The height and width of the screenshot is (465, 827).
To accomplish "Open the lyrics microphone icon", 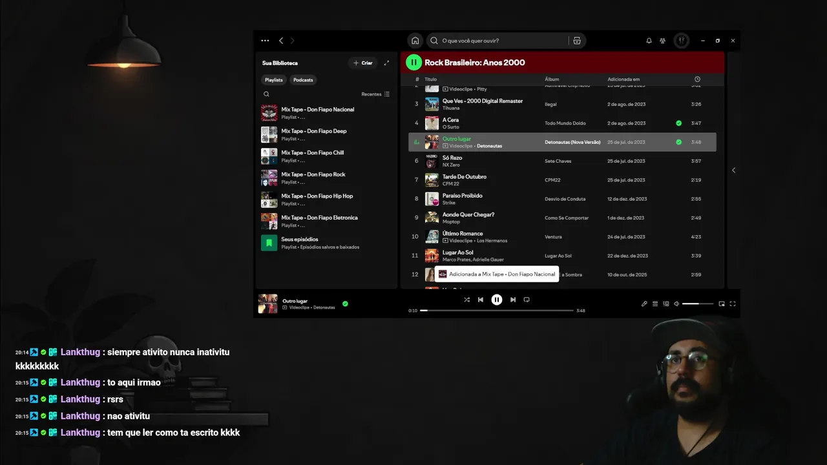I will point(644,304).
